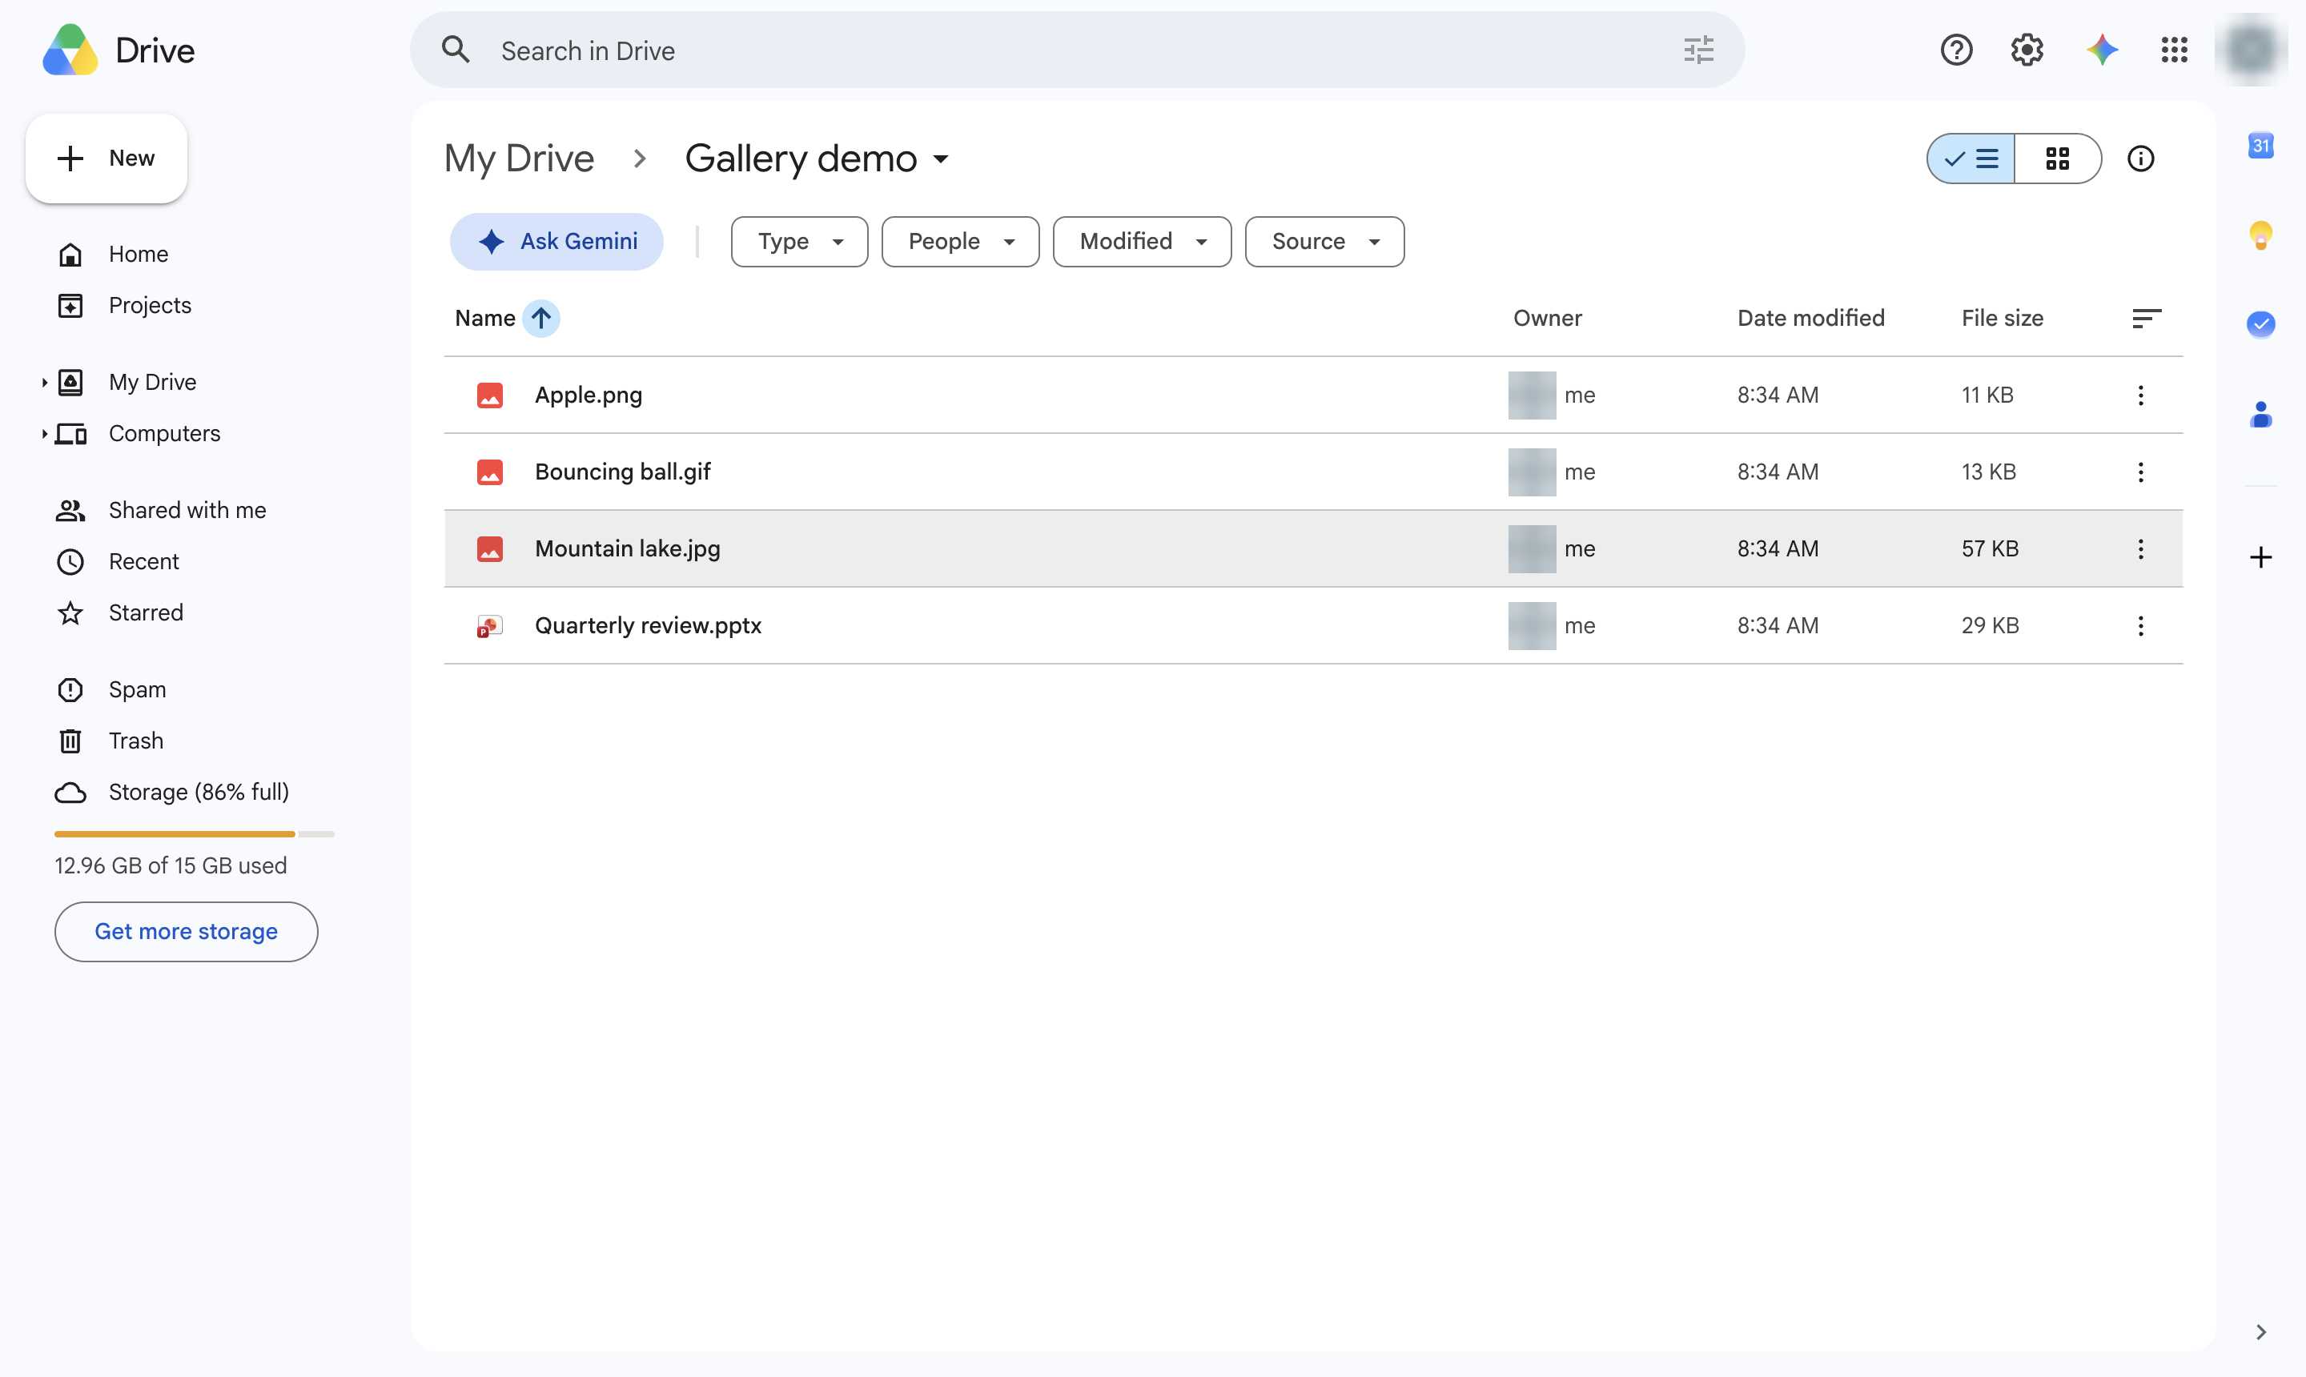Open the Source filter dropdown
The height and width of the screenshot is (1377, 2306).
[1324, 241]
